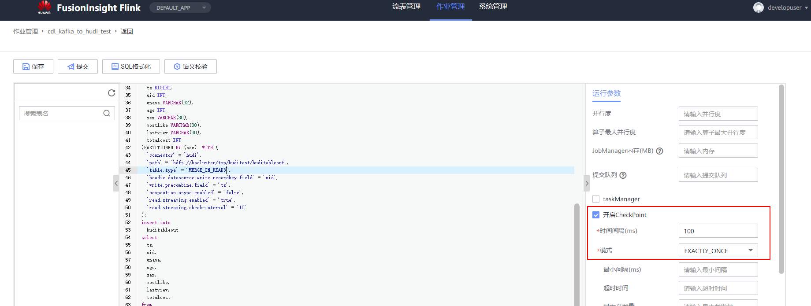Click the right parameters panel scrollbar
The width and height of the screenshot is (811, 306).
click(x=781, y=179)
